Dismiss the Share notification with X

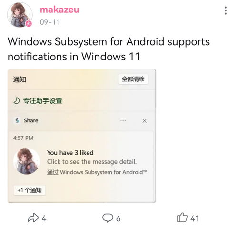(144, 121)
